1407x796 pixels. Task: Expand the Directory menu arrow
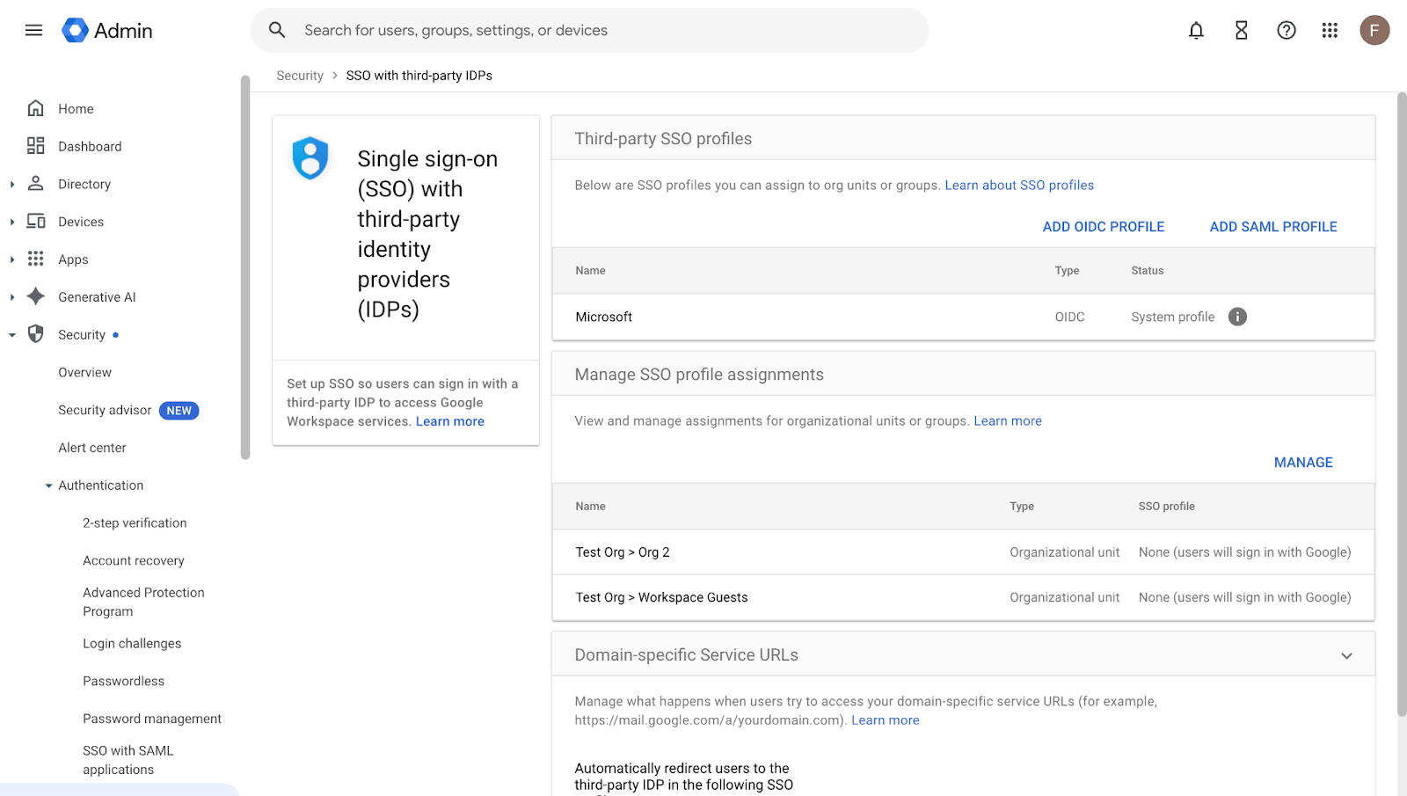pyautogui.click(x=12, y=185)
